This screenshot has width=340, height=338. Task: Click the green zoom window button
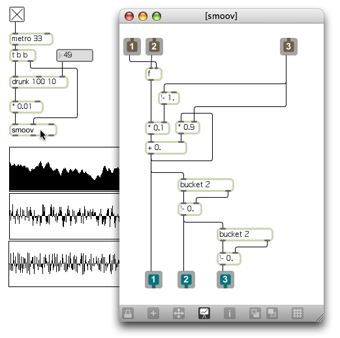(157, 16)
